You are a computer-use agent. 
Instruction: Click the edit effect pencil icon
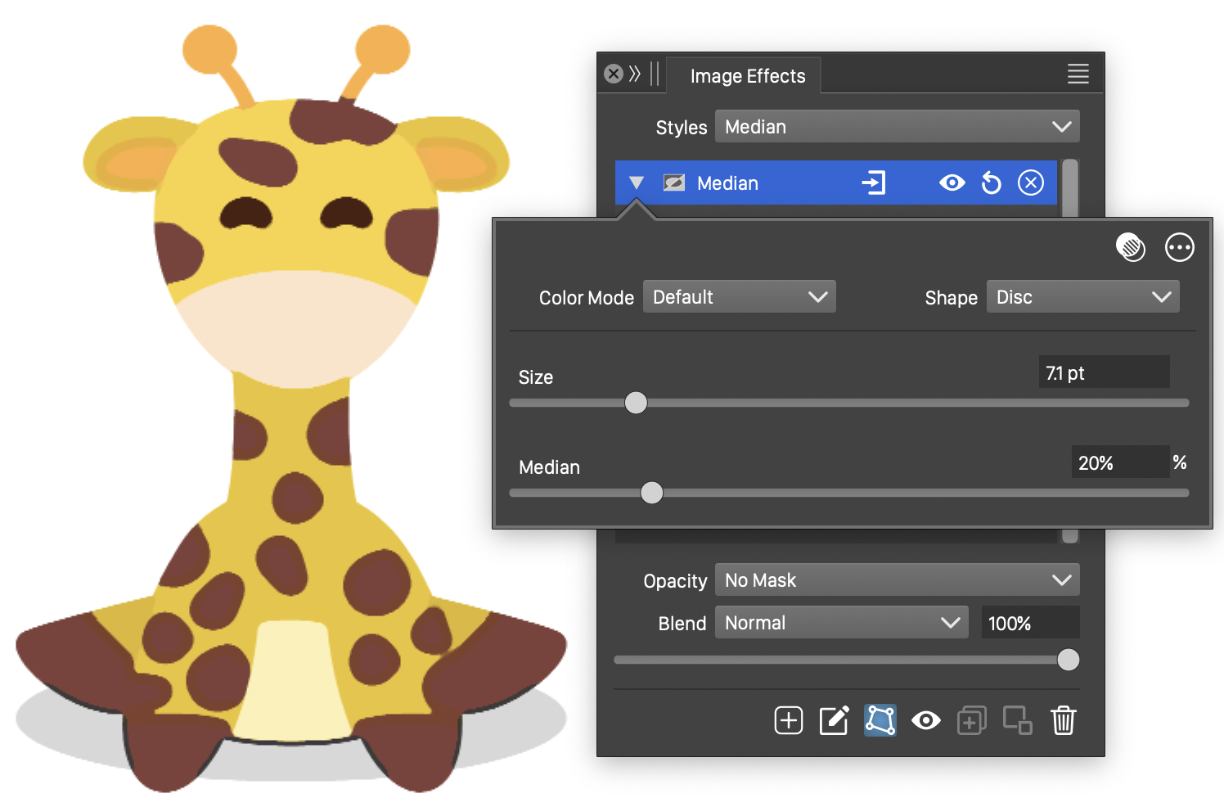(x=834, y=720)
